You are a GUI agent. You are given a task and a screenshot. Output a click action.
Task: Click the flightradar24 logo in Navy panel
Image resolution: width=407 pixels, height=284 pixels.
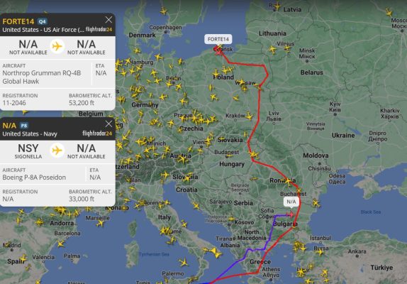pos(97,133)
